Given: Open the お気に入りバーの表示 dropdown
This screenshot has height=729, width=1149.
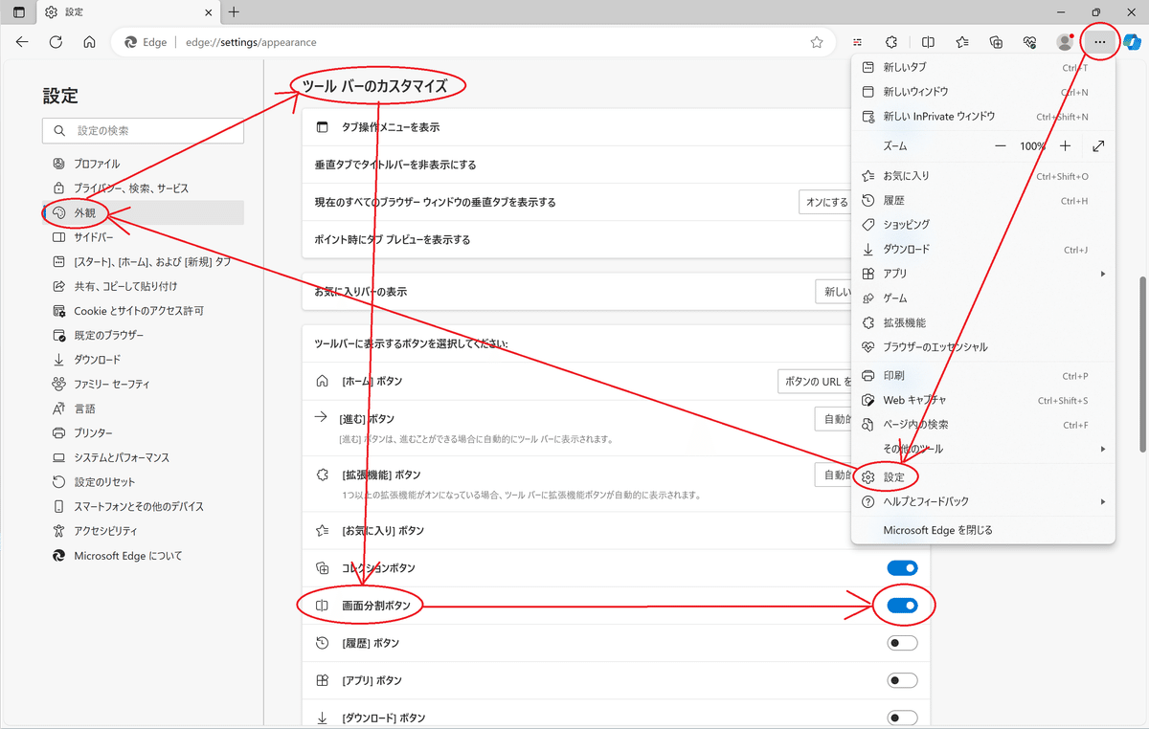Looking at the screenshot, I should coord(832,292).
